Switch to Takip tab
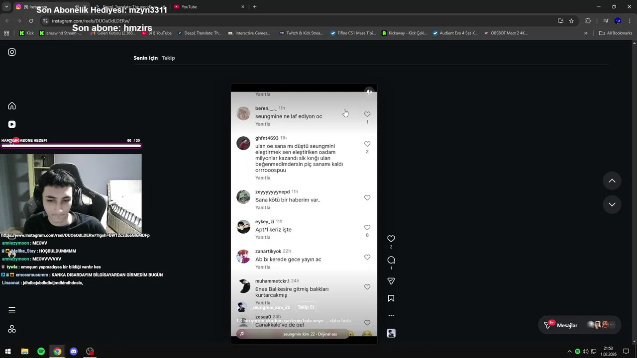The width and height of the screenshot is (637, 358). coord(168,58)
